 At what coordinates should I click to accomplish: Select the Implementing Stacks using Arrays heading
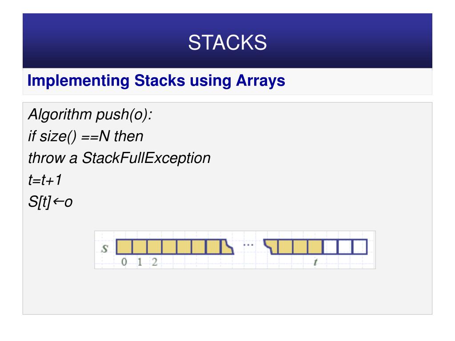156,80
